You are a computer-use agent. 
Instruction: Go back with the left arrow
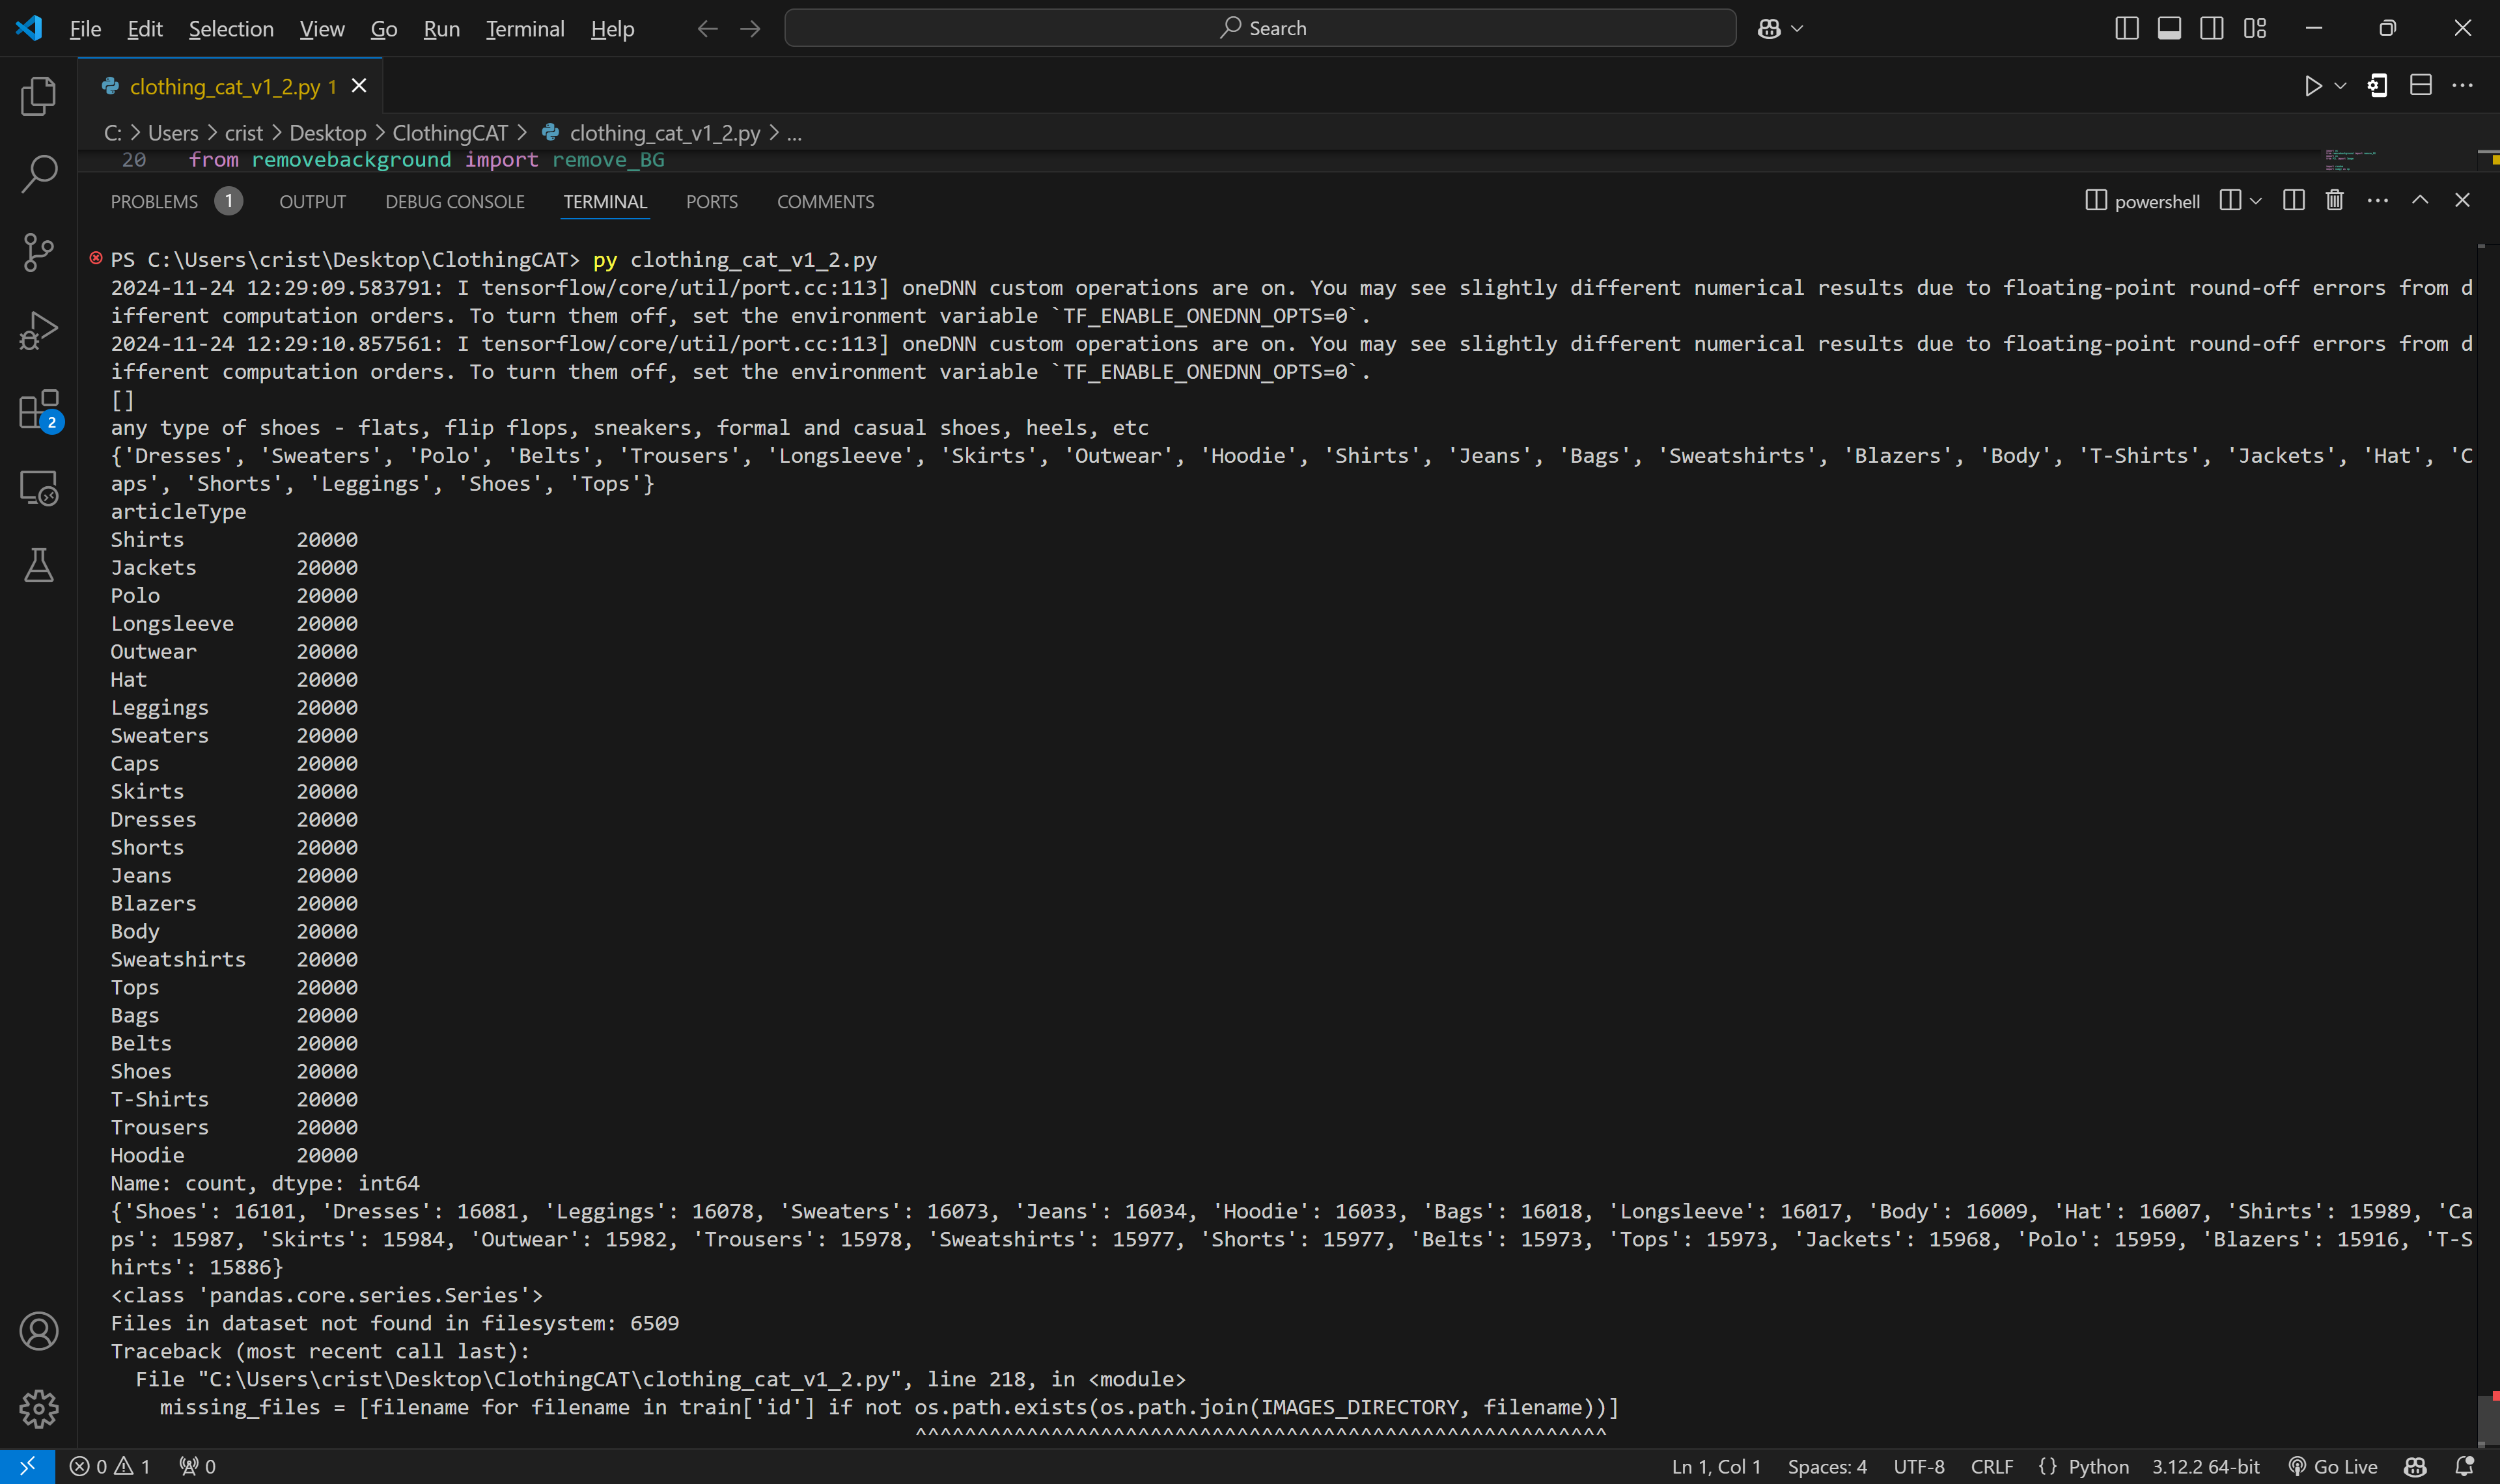pyautogui.click(x=707, y=28)
